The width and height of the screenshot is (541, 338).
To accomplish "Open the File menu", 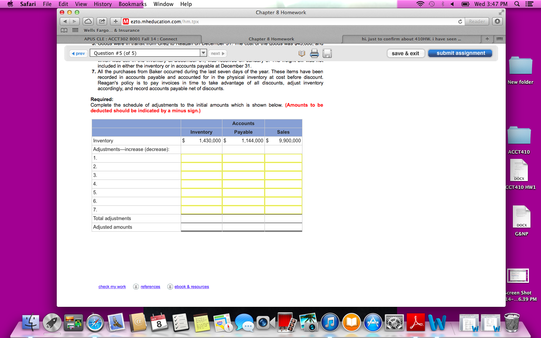I will [x=47, y=4].
